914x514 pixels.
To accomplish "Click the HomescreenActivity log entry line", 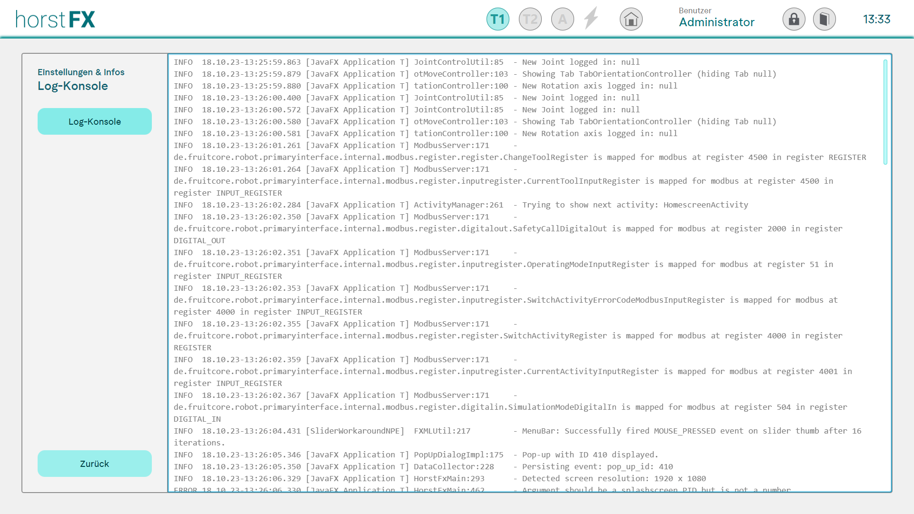I will 460,205.
